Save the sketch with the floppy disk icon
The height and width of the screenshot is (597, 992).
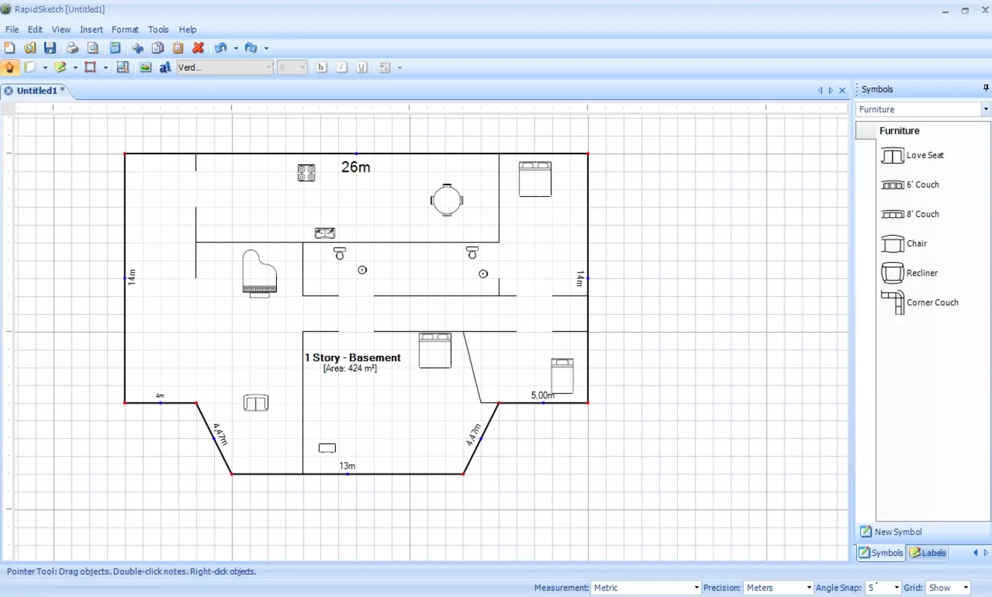[x=50, y=48]
